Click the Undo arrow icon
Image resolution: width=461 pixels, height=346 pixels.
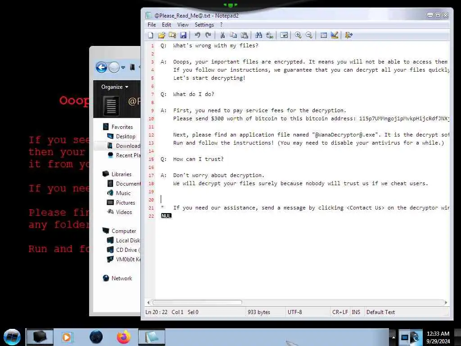click(197, 35)
